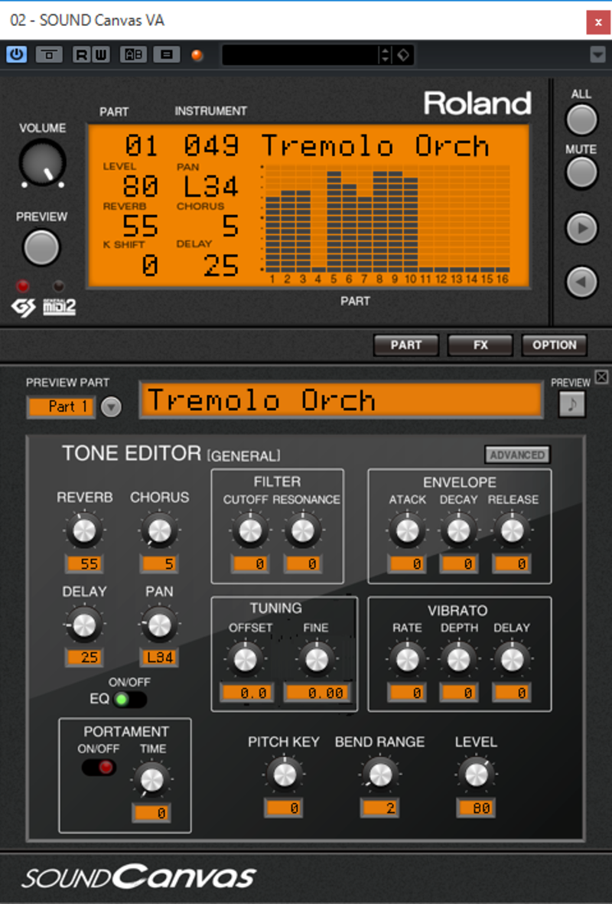The height and width of the screenshot is (904, 612).
Task: Step presets with the up/down arrows
Action: point(385,55)
